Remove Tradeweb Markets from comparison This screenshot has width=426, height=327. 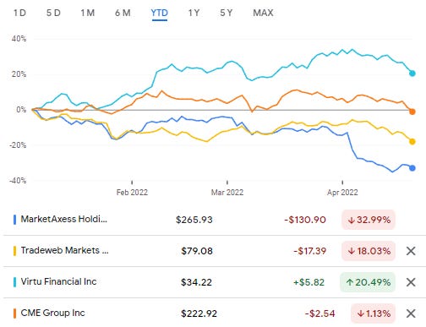[411, 251]
